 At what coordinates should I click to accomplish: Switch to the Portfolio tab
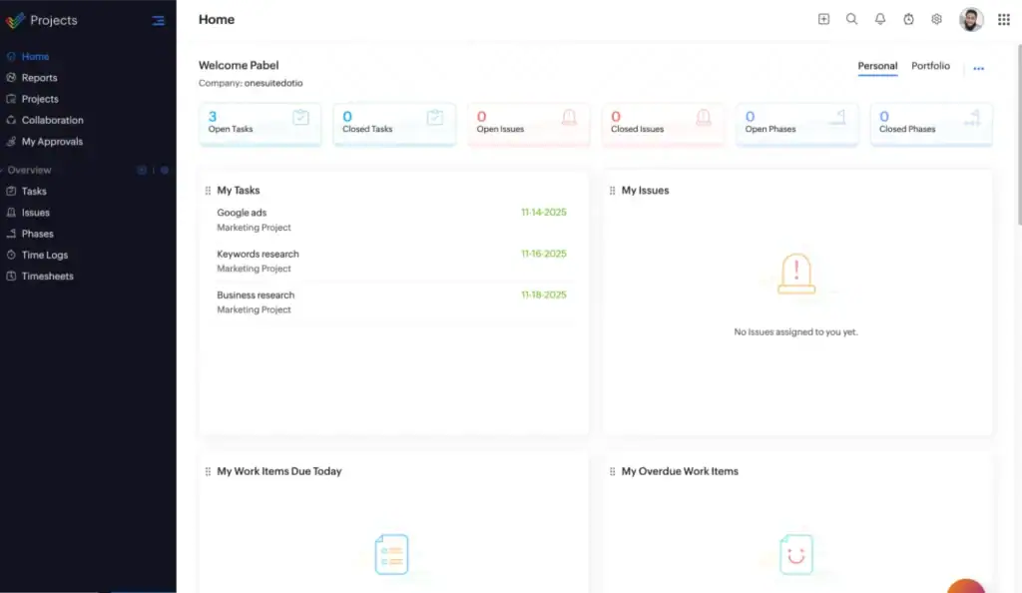tap(930, 65)
